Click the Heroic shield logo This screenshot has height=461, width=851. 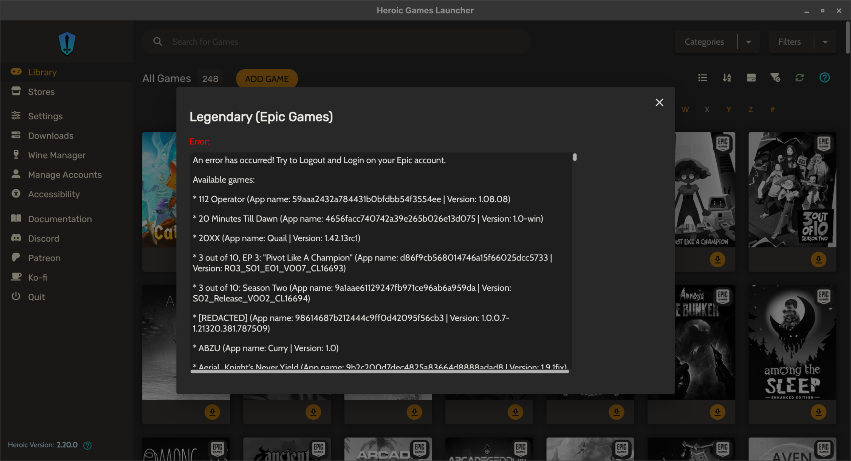tap(67, 43)
